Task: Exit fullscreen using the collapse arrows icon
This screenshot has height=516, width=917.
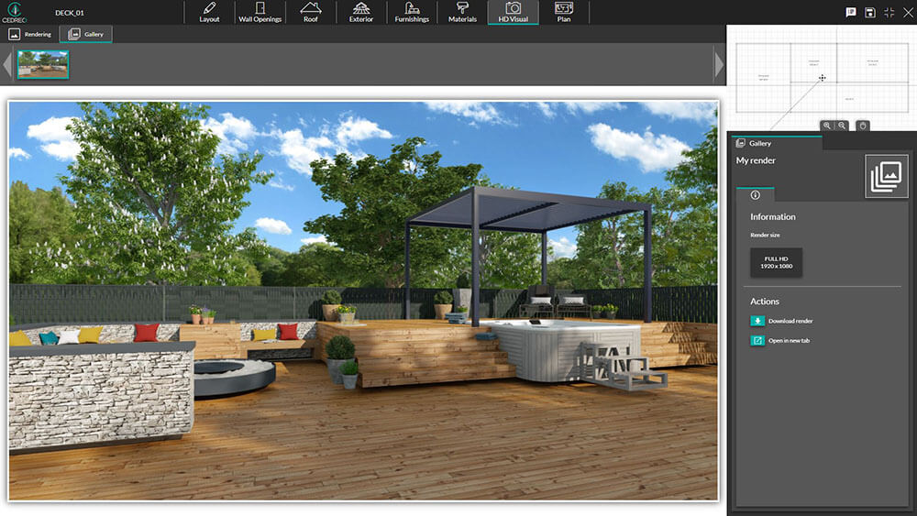Action: pyautogui.click(x=889, y=12)
